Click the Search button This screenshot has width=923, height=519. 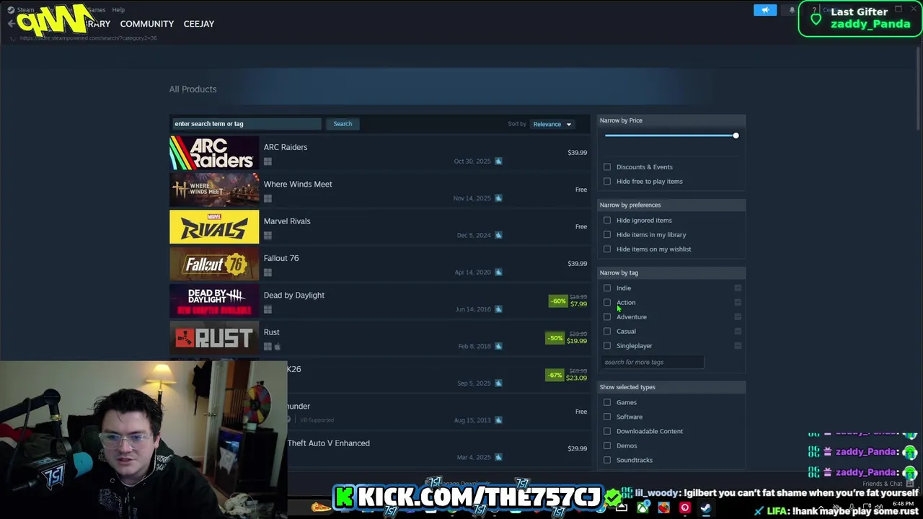343,124
